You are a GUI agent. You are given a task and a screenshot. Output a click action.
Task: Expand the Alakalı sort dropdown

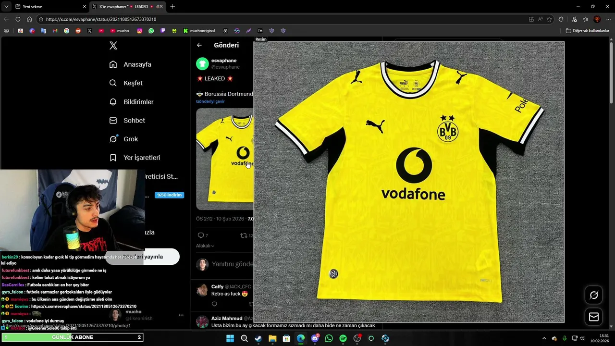[x=205, y=246]
